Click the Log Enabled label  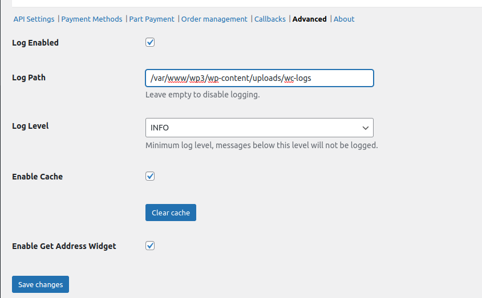coord(35,43)
